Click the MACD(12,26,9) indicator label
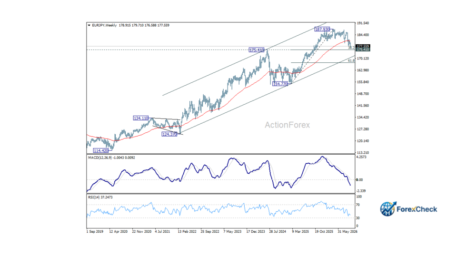 pyautogui.click(x=101, y=158)
